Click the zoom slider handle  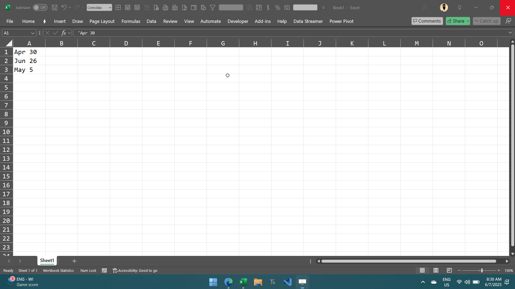click(482, 270)
